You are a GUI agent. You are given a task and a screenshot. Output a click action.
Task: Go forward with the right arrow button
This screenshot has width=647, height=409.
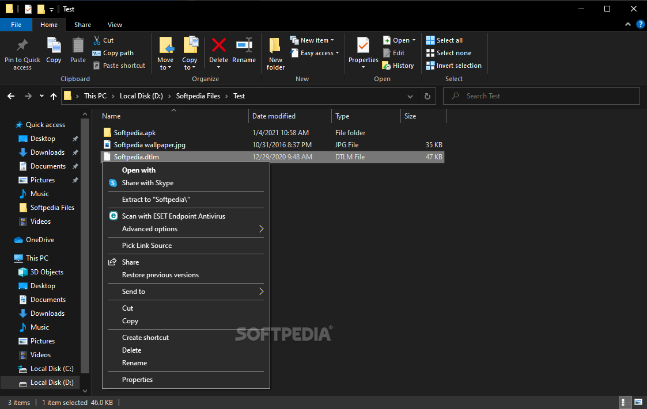pyautogui.click(x=28, y=96)
